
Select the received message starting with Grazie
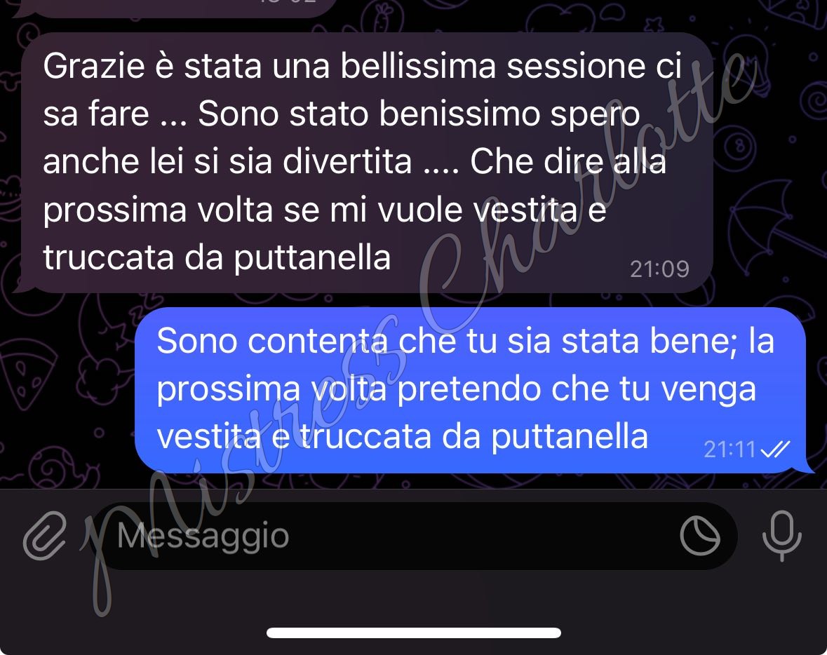click(367, 163)
